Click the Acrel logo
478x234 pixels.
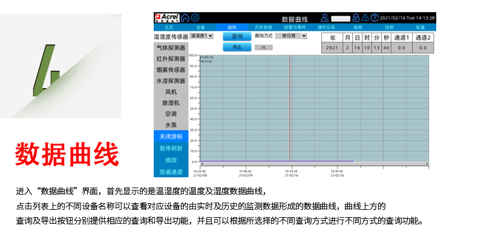pyautogui.click(x=167, y=17)
